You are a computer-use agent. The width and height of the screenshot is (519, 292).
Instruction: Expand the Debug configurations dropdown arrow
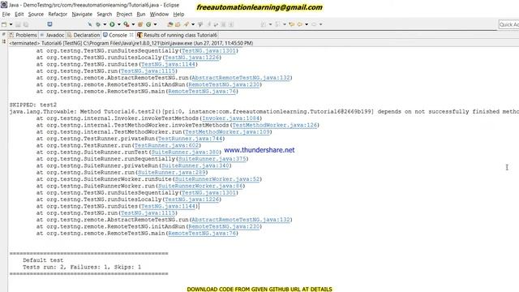tap(105, 24)
